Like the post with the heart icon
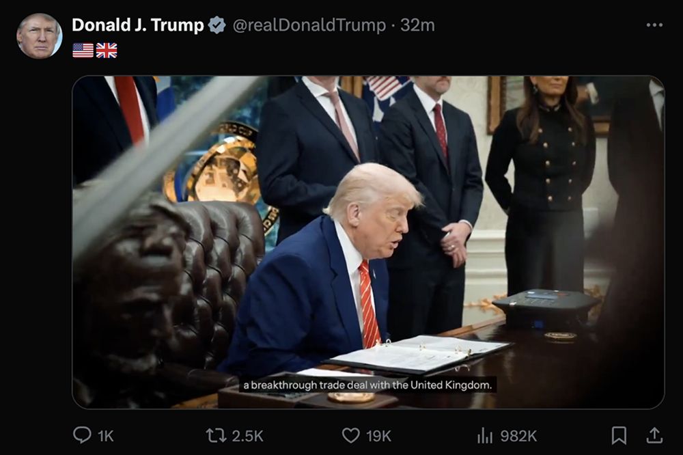The width and height of the screenshot is (683, 455). pos(350,435)
